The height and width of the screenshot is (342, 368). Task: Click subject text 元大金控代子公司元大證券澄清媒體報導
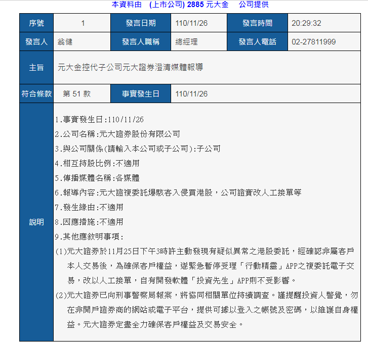130,67
